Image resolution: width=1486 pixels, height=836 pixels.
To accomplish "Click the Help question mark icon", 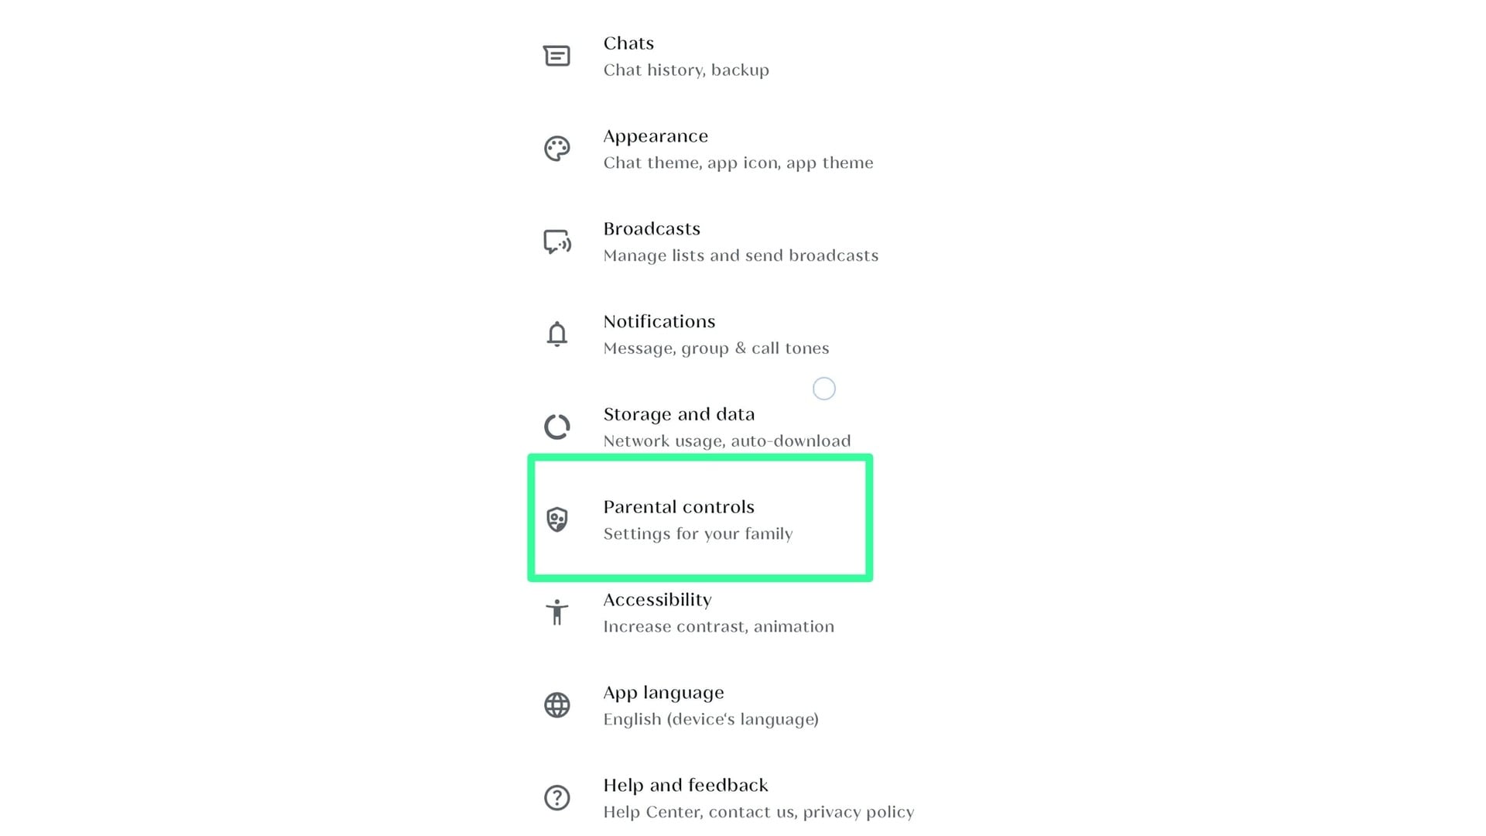I will point(556,797).
